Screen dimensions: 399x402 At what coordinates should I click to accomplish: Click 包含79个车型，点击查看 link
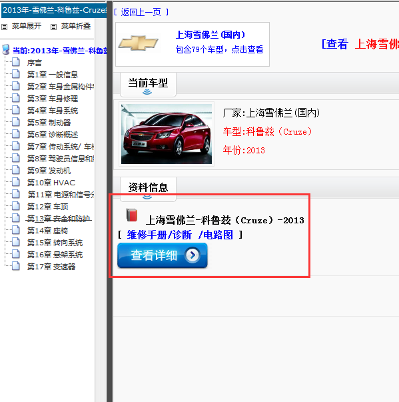click(x=219, y=49)
